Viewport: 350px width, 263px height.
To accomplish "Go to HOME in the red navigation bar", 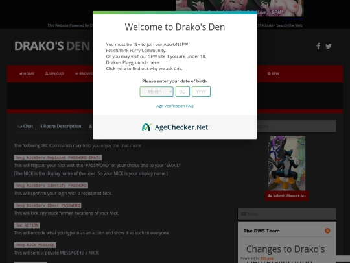I will click(x=27, y=73).
